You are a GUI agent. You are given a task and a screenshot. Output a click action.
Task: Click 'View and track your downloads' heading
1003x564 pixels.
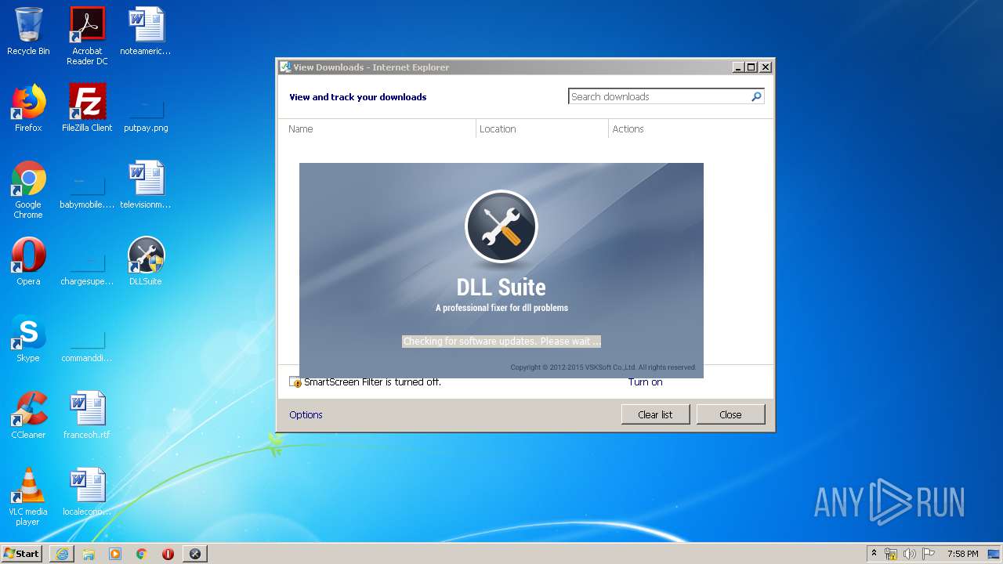pyautogui.click(x=358, y=97)
